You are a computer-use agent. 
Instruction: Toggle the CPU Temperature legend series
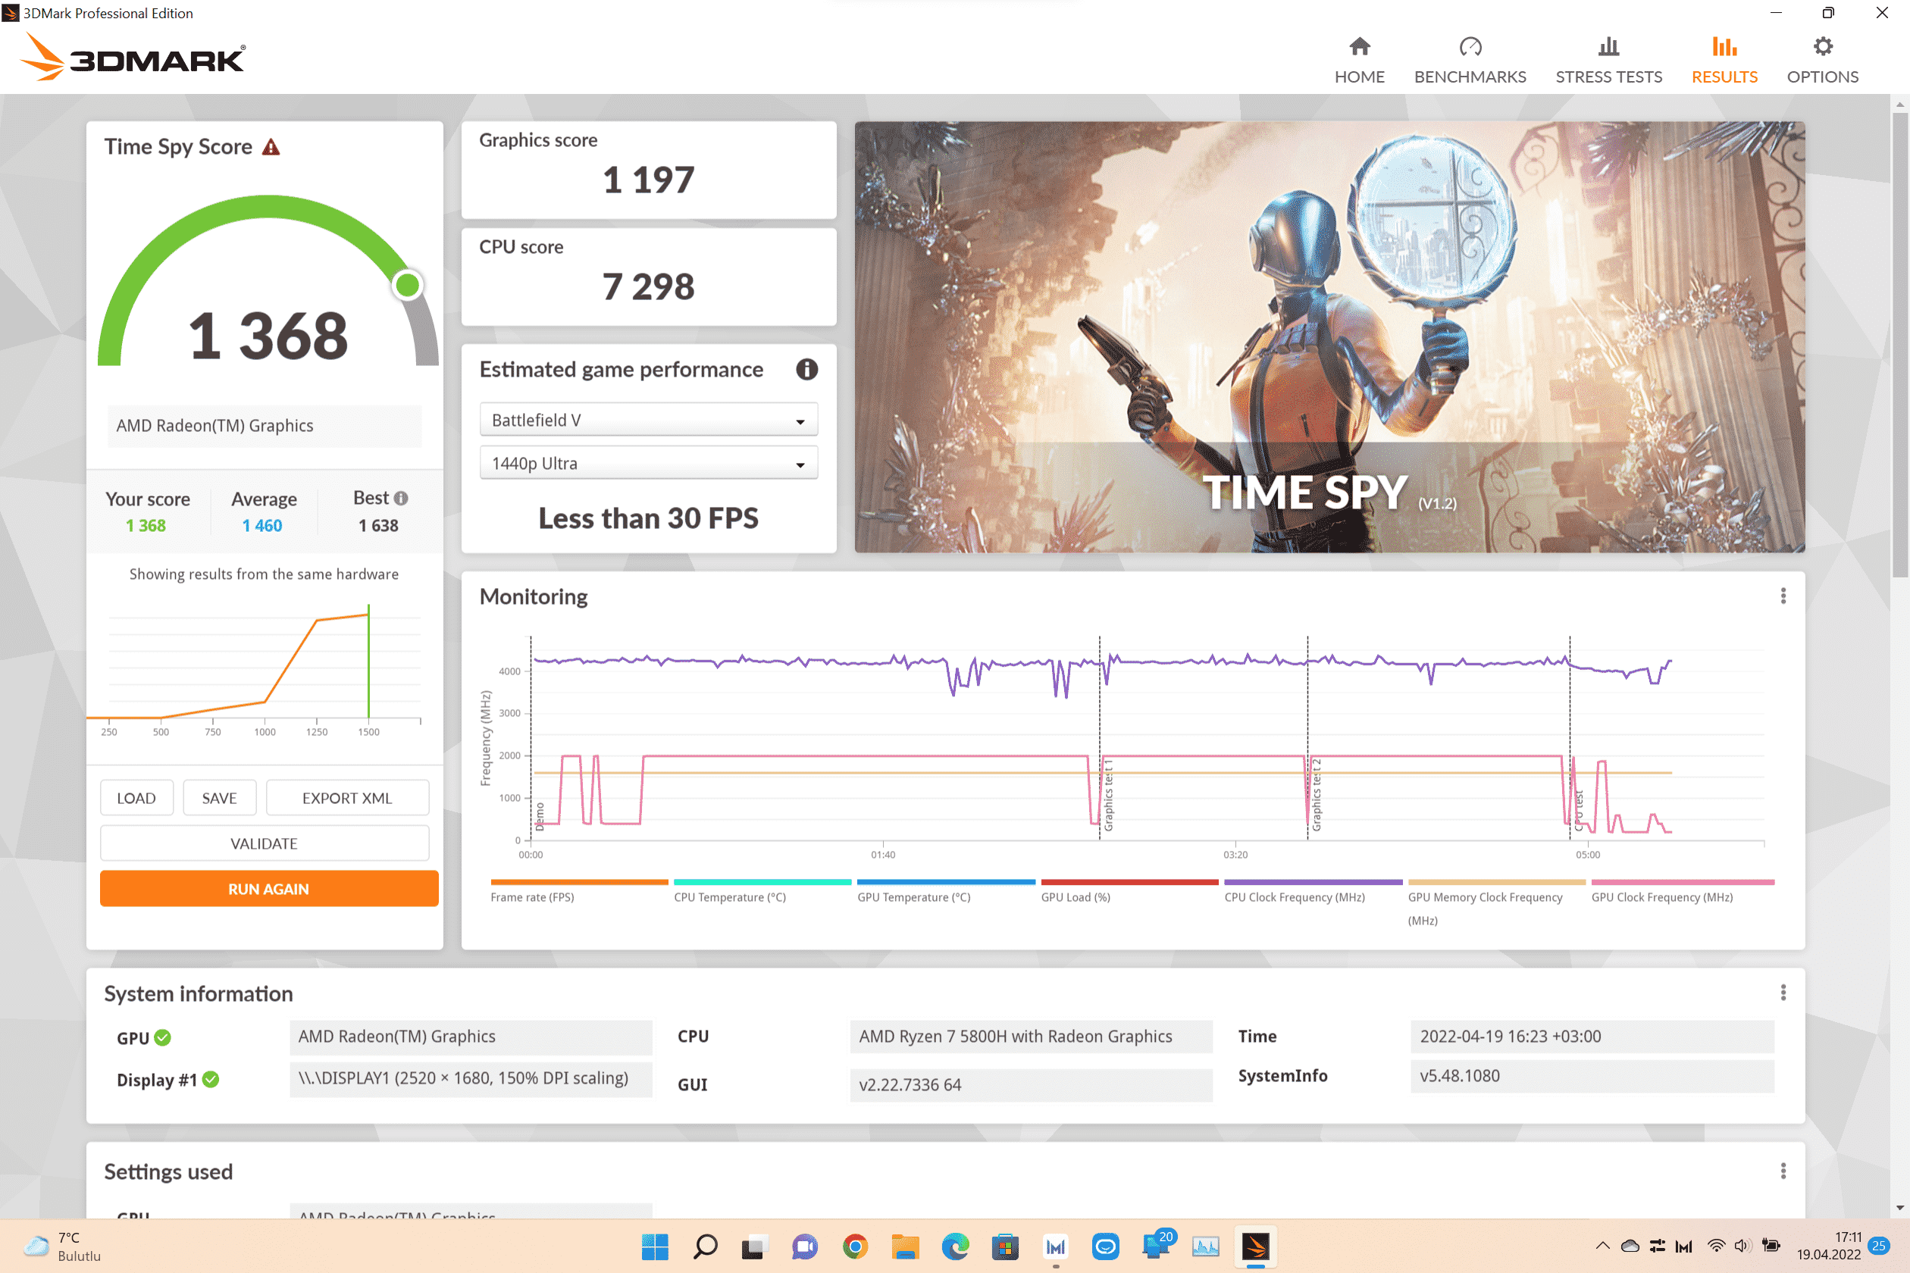(729, 896)
